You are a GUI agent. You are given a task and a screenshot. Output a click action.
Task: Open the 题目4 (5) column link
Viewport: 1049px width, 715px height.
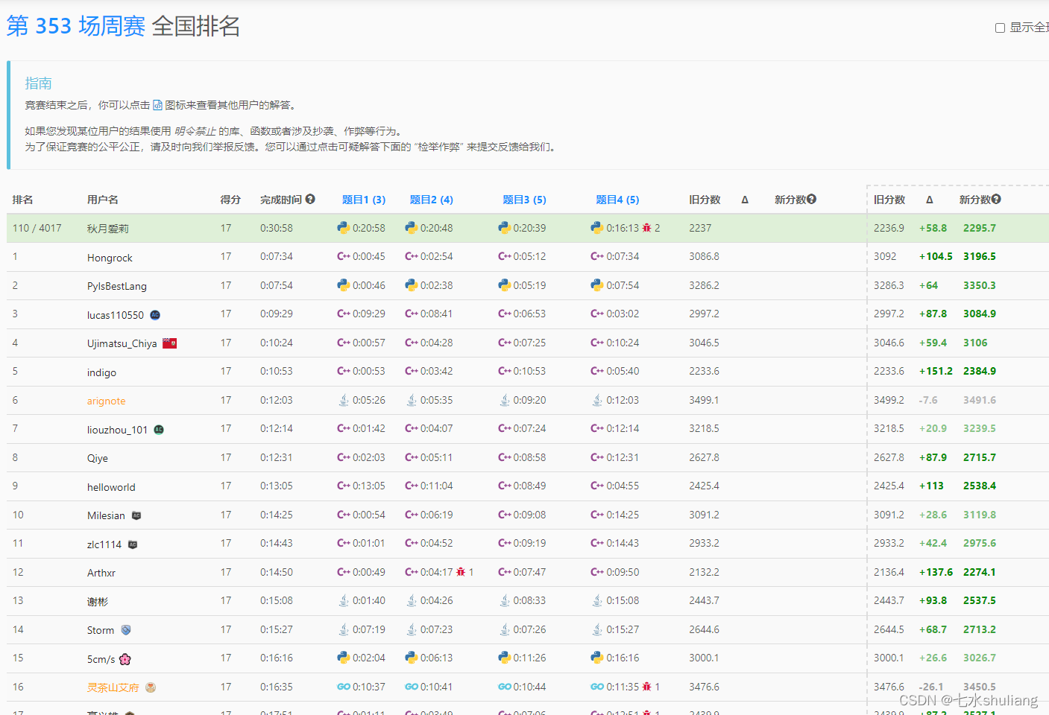pos(617,200)
